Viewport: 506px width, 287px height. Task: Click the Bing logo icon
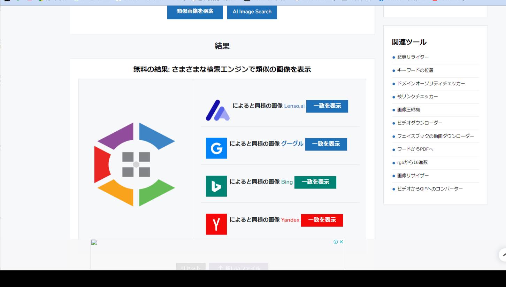[216, 186]
